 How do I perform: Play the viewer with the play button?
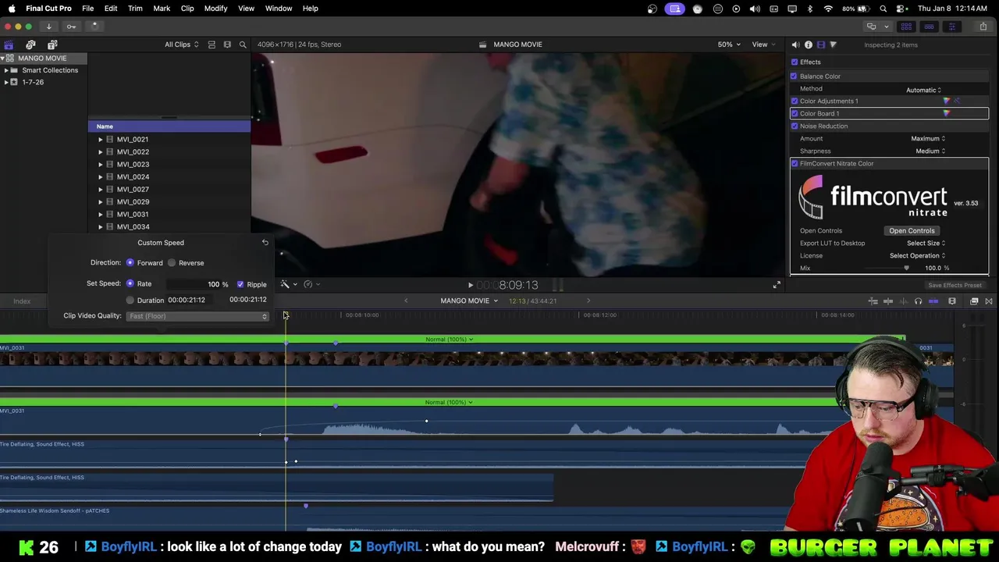(470, 286)
